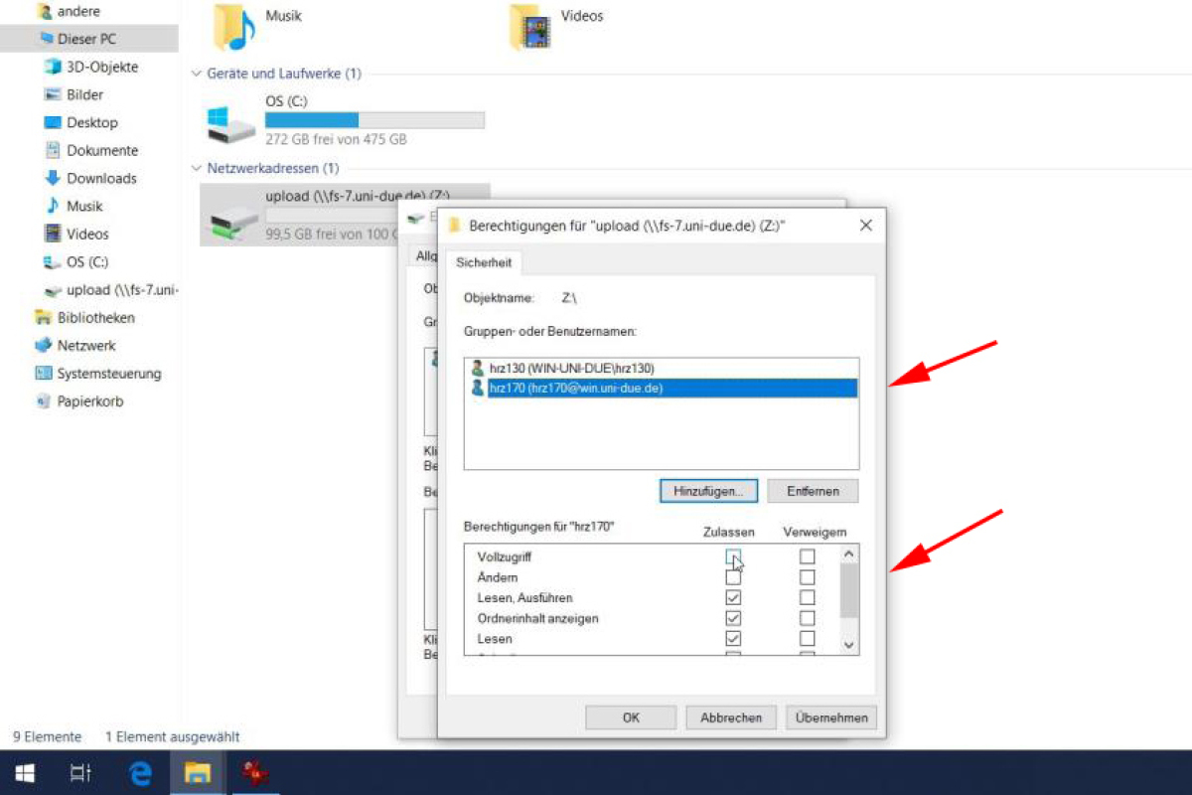Viewport: 1192px width, 795px height.
Task: Click the Task View taskbar icon
Action: [x=82, y=772]
